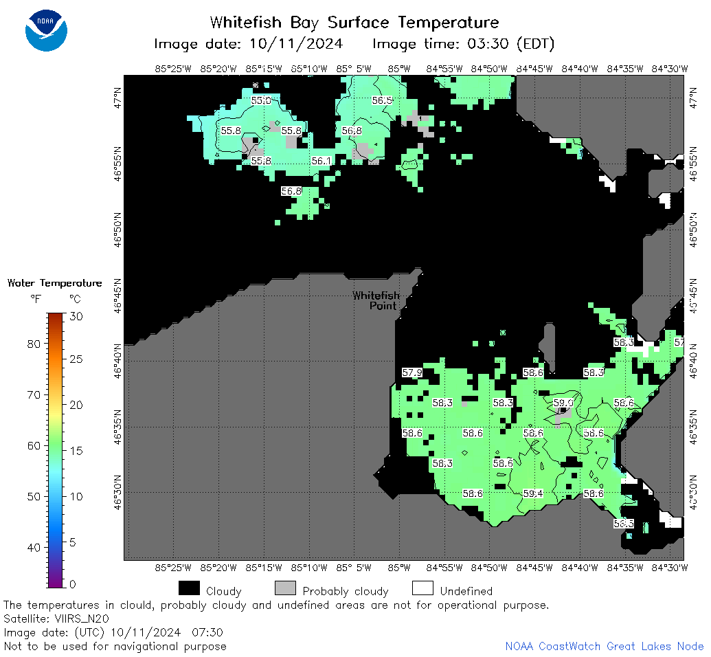Click the left 47°N latitude label

click(117, 98)
